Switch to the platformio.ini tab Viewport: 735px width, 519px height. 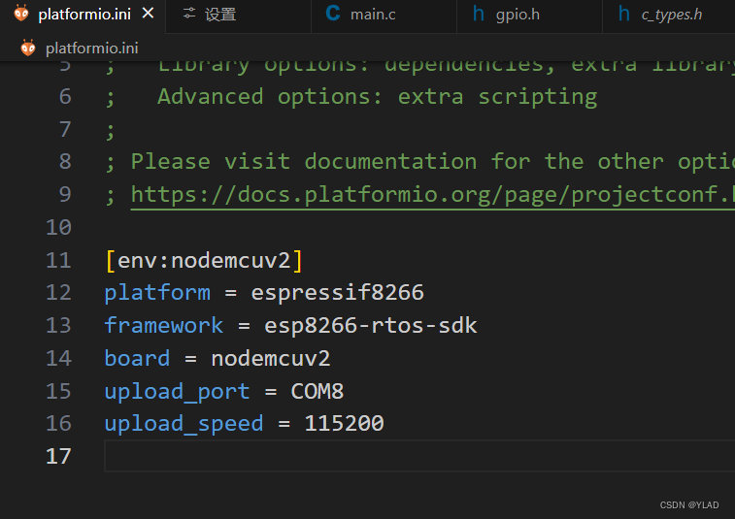click(83, 14)
